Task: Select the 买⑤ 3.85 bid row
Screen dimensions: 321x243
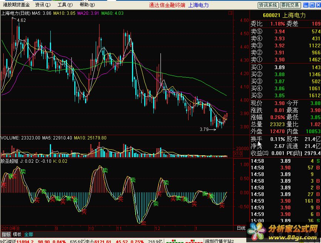Action: pyautogui.click(x=285, y=95)
